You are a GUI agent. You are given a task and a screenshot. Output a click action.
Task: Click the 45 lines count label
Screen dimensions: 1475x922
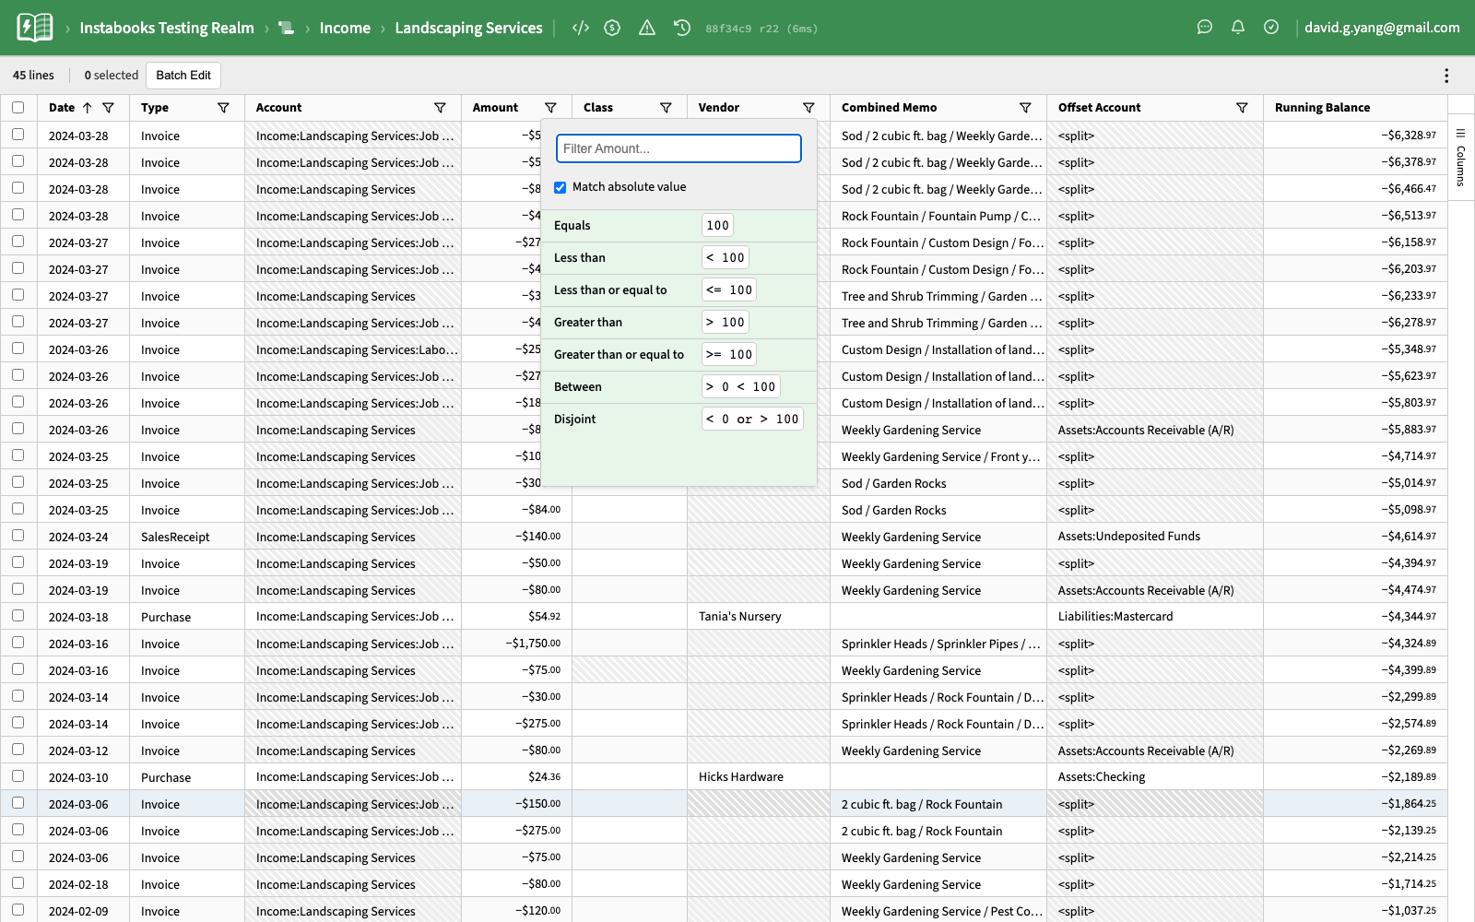tap(33, 76)
